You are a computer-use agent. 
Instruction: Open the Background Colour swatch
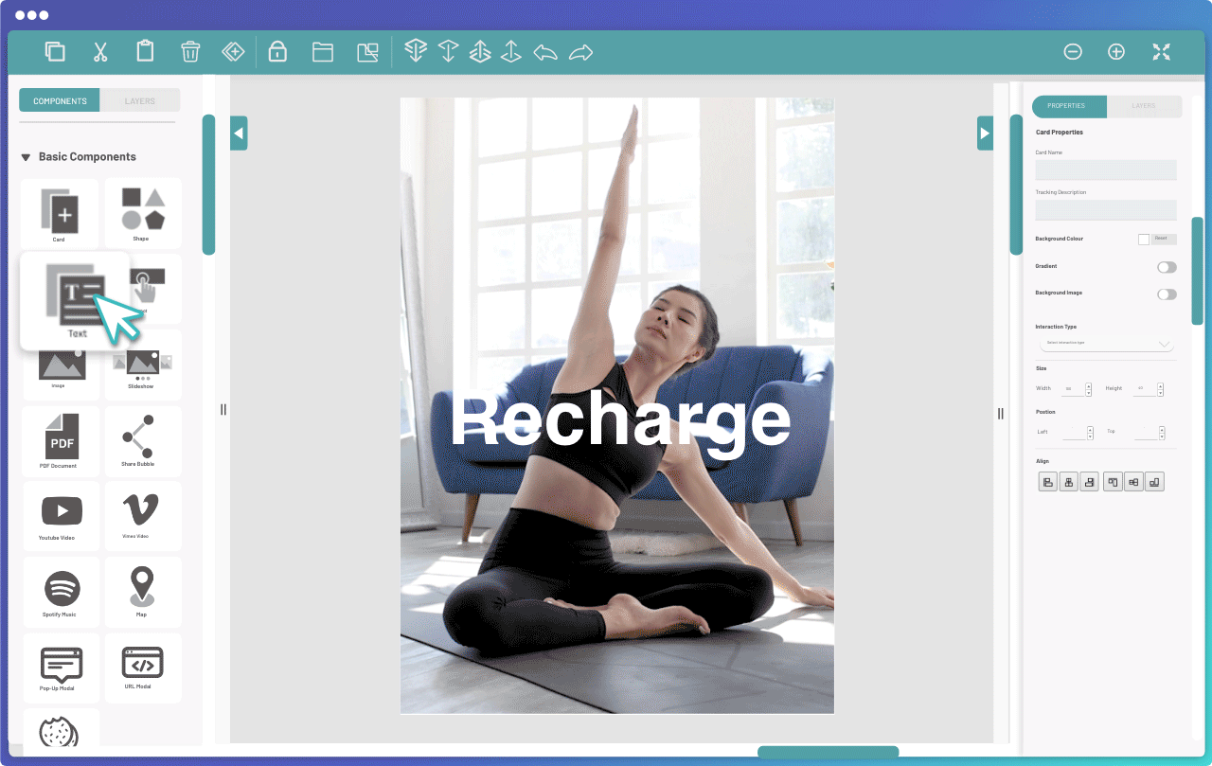[1144, 240]
